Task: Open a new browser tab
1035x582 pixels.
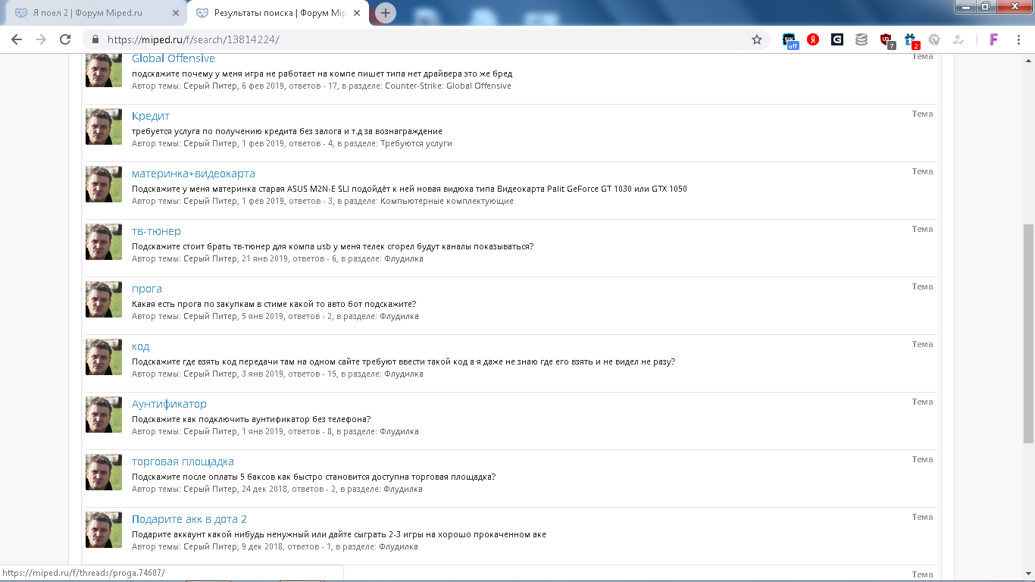Action: (386, 13)
